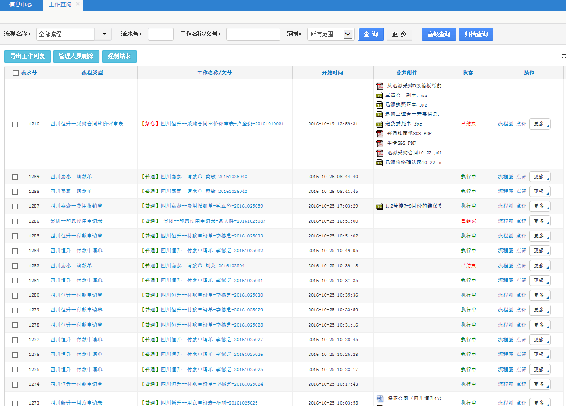Viewport: 566px width, 406px height.
Task: Sort by the 开始时间 column header
Action: tap(332, 73)
